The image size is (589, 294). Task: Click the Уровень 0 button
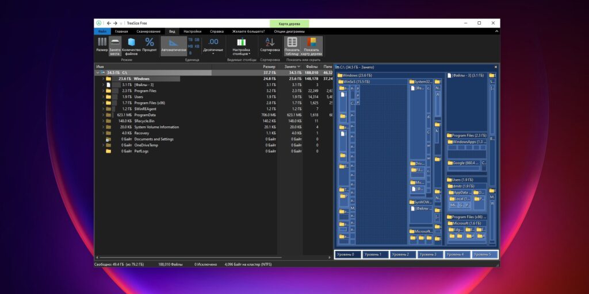click(x=348, y=254)
